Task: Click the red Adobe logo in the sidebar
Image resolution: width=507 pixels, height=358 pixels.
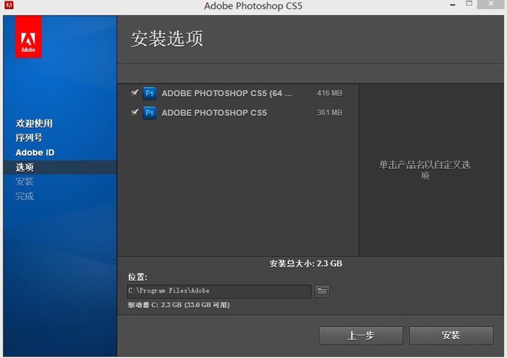Action: (x=28, y=37)
